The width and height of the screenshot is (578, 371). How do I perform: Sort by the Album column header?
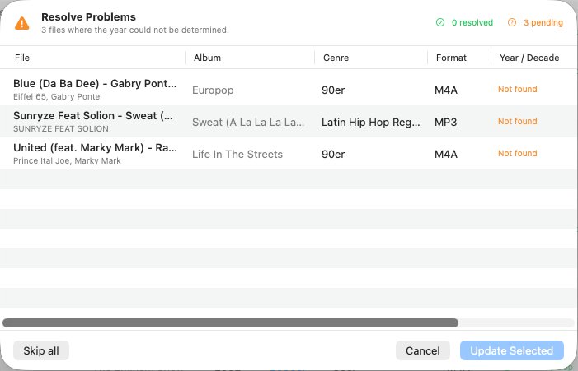click(207, 58)
